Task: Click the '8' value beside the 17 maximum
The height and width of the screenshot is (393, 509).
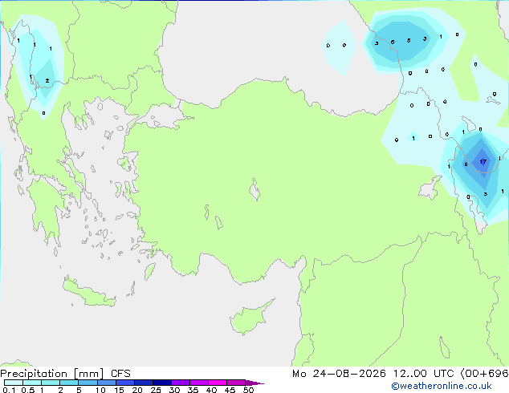Action: tap(466, 164)
